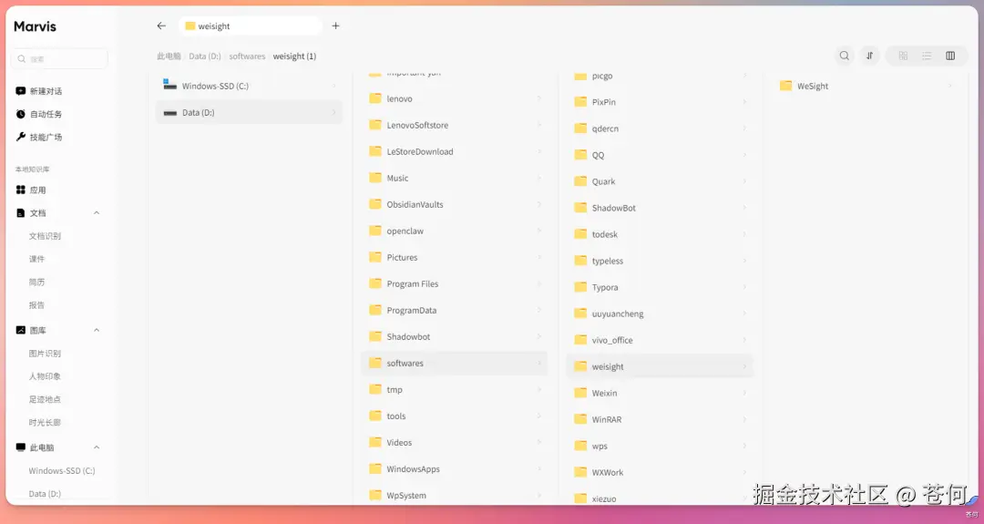Click the back arrow next to the weisight tab

pyautogui.click(x=161, y=26)
